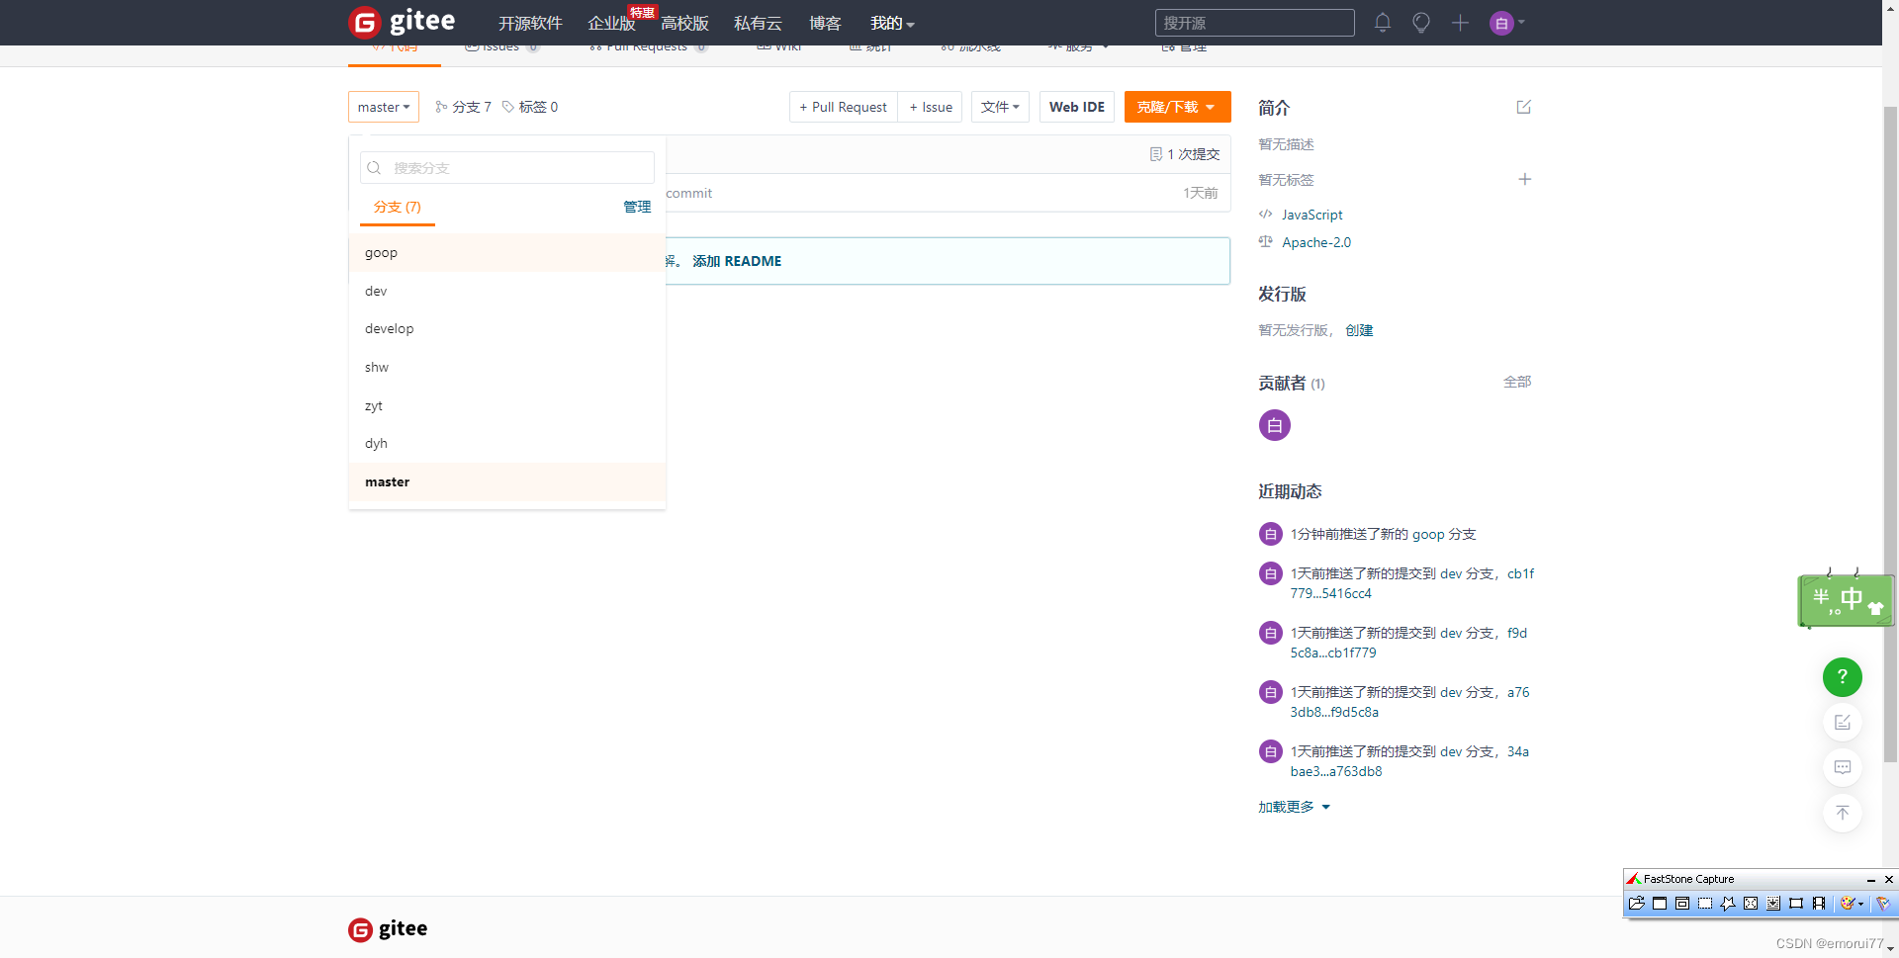The height and width of the screenshot is (958, 1899).
Task: Click the page vertical scrollbar thumb
Action: (1890, 433)
